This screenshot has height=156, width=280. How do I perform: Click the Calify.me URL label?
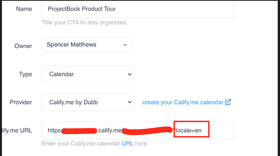pos(17,130)
